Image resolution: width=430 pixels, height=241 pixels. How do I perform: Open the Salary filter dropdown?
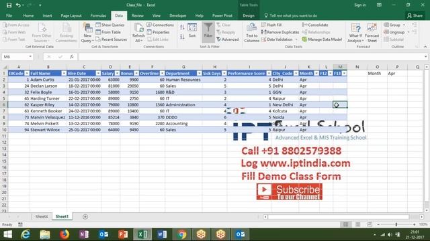coord(117,74)
